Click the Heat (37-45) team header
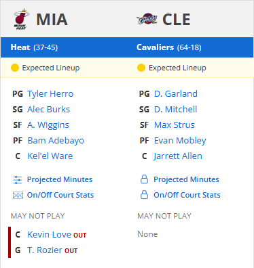The height and width of the screenshot is (268, 254). [x=34, y=47]
